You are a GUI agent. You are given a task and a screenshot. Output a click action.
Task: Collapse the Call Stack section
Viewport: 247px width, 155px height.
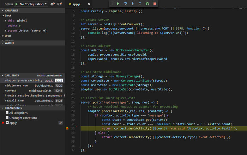[x=3, y=75]
